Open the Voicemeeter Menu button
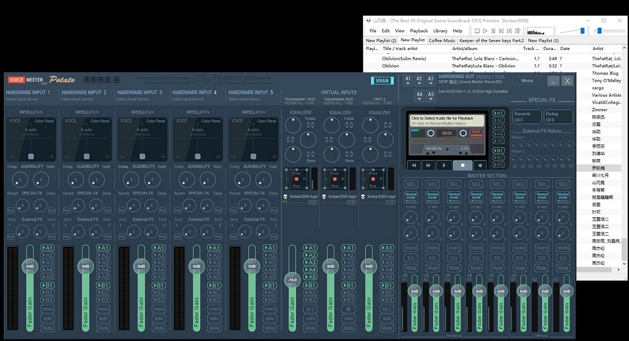This screenshot has width=629, height=341. [527, 80]
